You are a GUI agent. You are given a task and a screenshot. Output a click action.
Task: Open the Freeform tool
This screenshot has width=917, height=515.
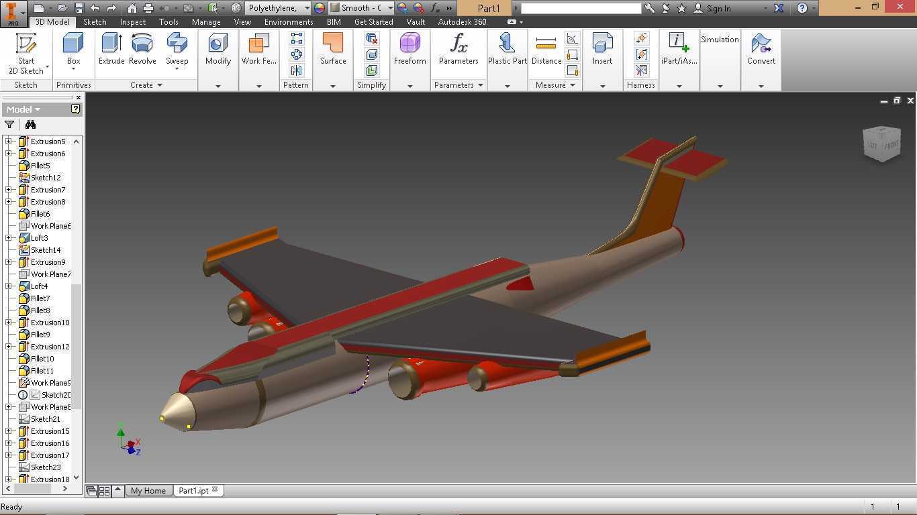point(409,49)
